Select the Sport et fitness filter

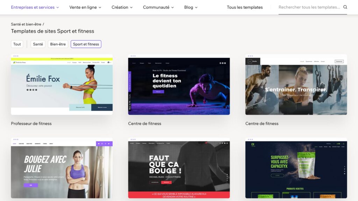[86, 44]
